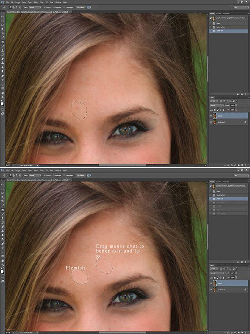
Task: Switch to the Actions tab in bottom window
Action: coord(218,181)
